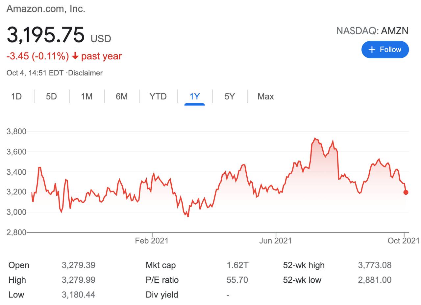Click the NASDAQ: AMZN ticker label

click(x=372, y=31)
